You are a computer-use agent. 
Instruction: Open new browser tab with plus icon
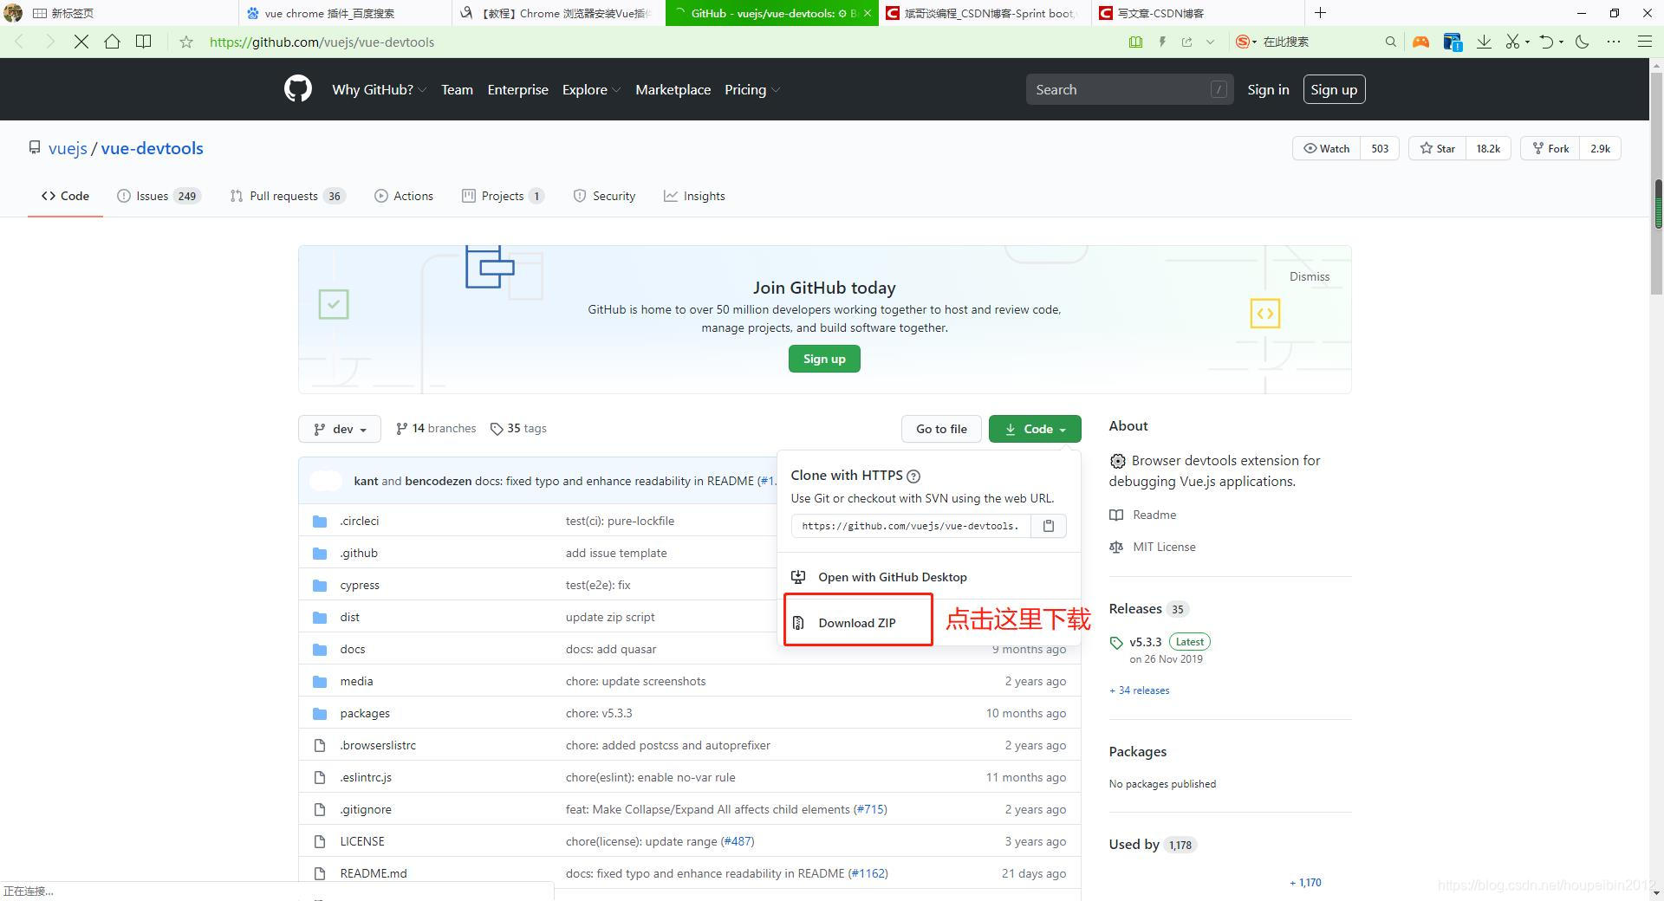coord(1320,13)
